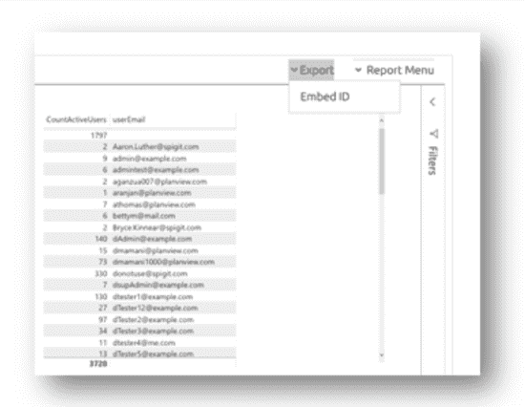Open the vertical Filters label tab
This screenshot has width=525, height=407.
(x=432, y=161)
